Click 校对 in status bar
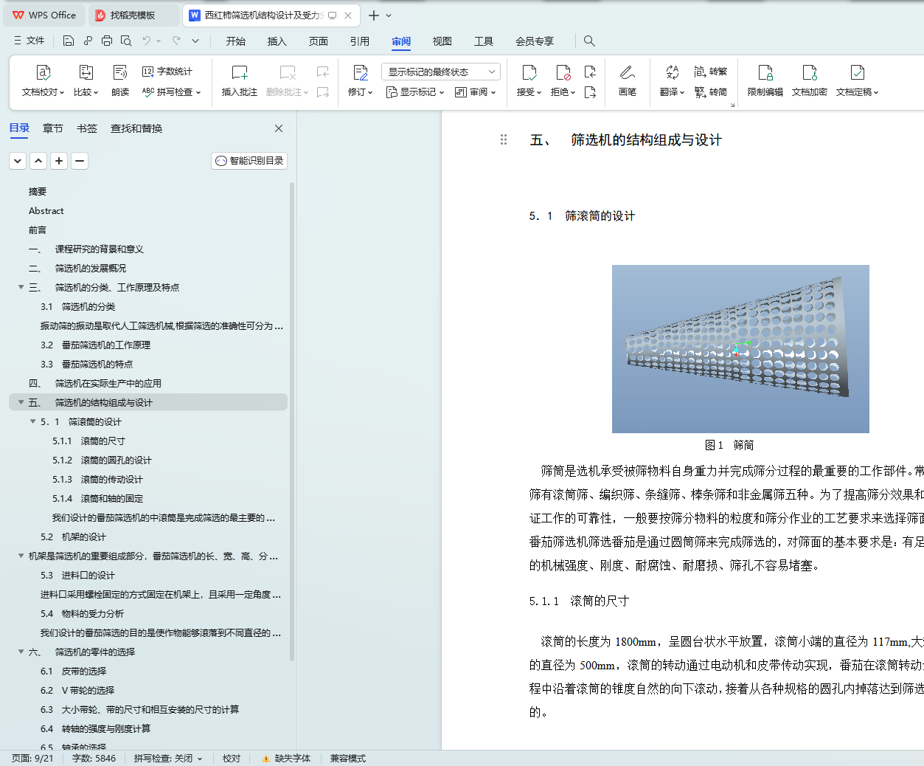Image resolution: width=924 pixels, height=766 pixels. pyautogui.click(x=232, y=759)
